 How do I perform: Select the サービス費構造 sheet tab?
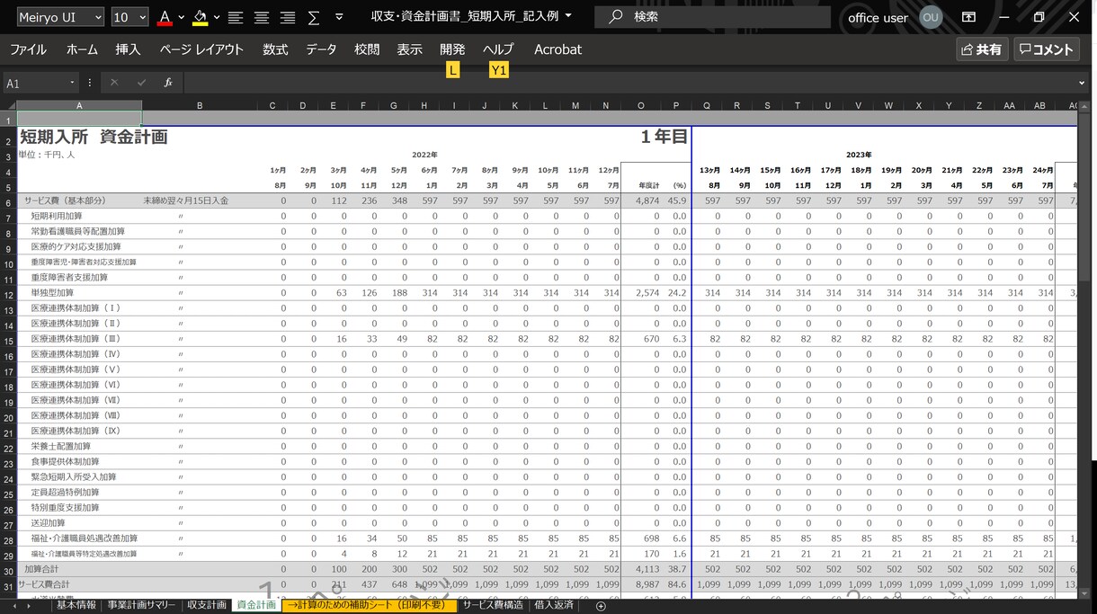click(x=493, y=606)
